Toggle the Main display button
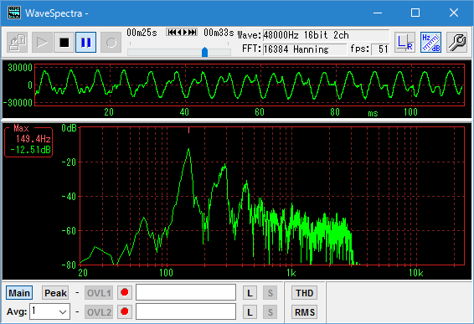 tap(19, 293)
